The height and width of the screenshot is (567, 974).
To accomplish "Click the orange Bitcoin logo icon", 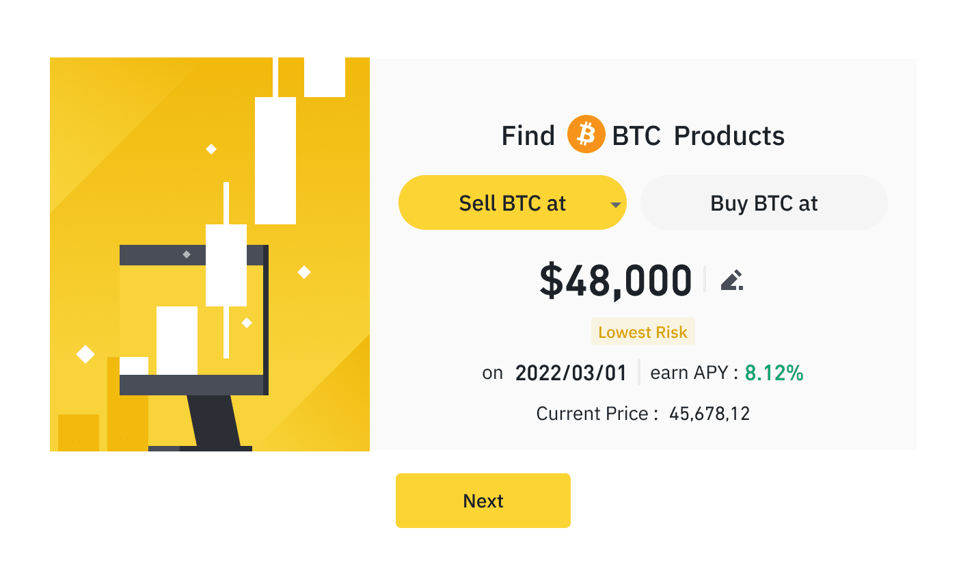I will (586, 134).
